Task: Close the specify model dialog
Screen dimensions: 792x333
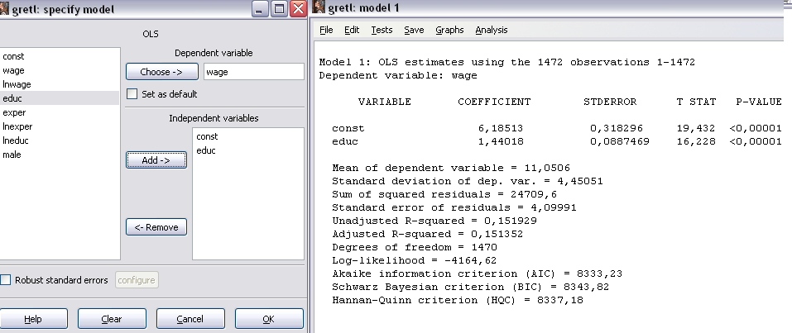Action: (298, 9)
